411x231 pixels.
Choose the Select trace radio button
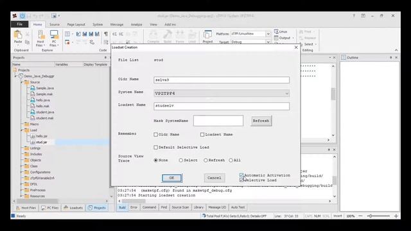click(x=180, y=160)
